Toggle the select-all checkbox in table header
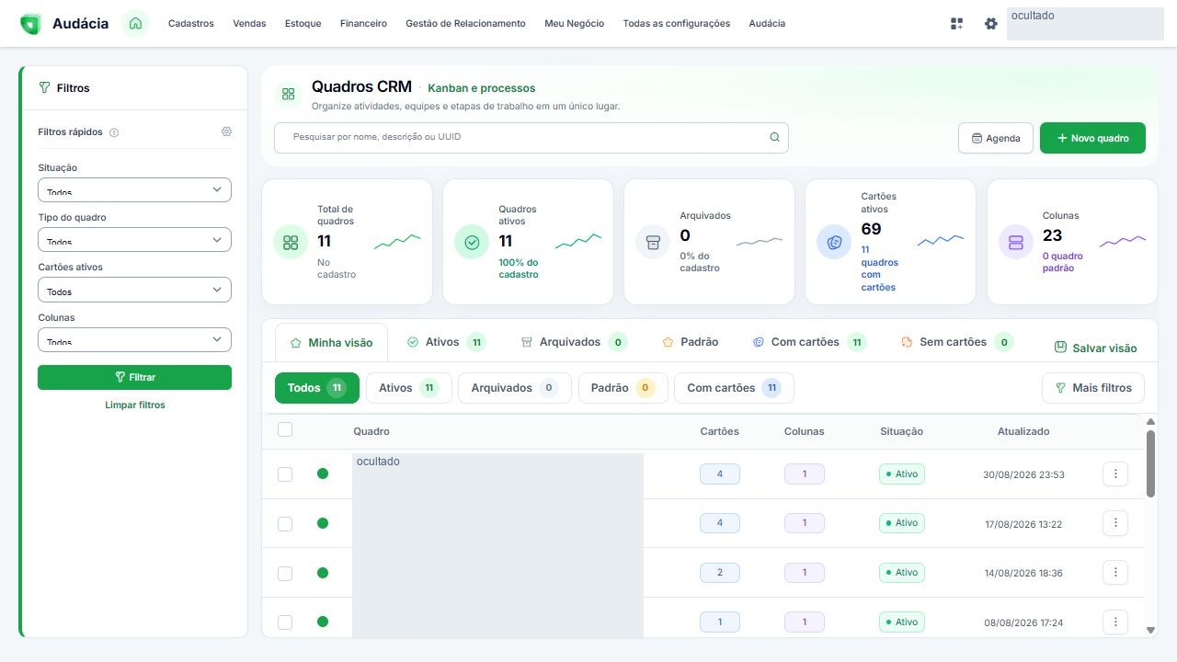Image resolution: width=1177 pixels, height=662 pixels. pyautogui.click(x=285, y=429)
